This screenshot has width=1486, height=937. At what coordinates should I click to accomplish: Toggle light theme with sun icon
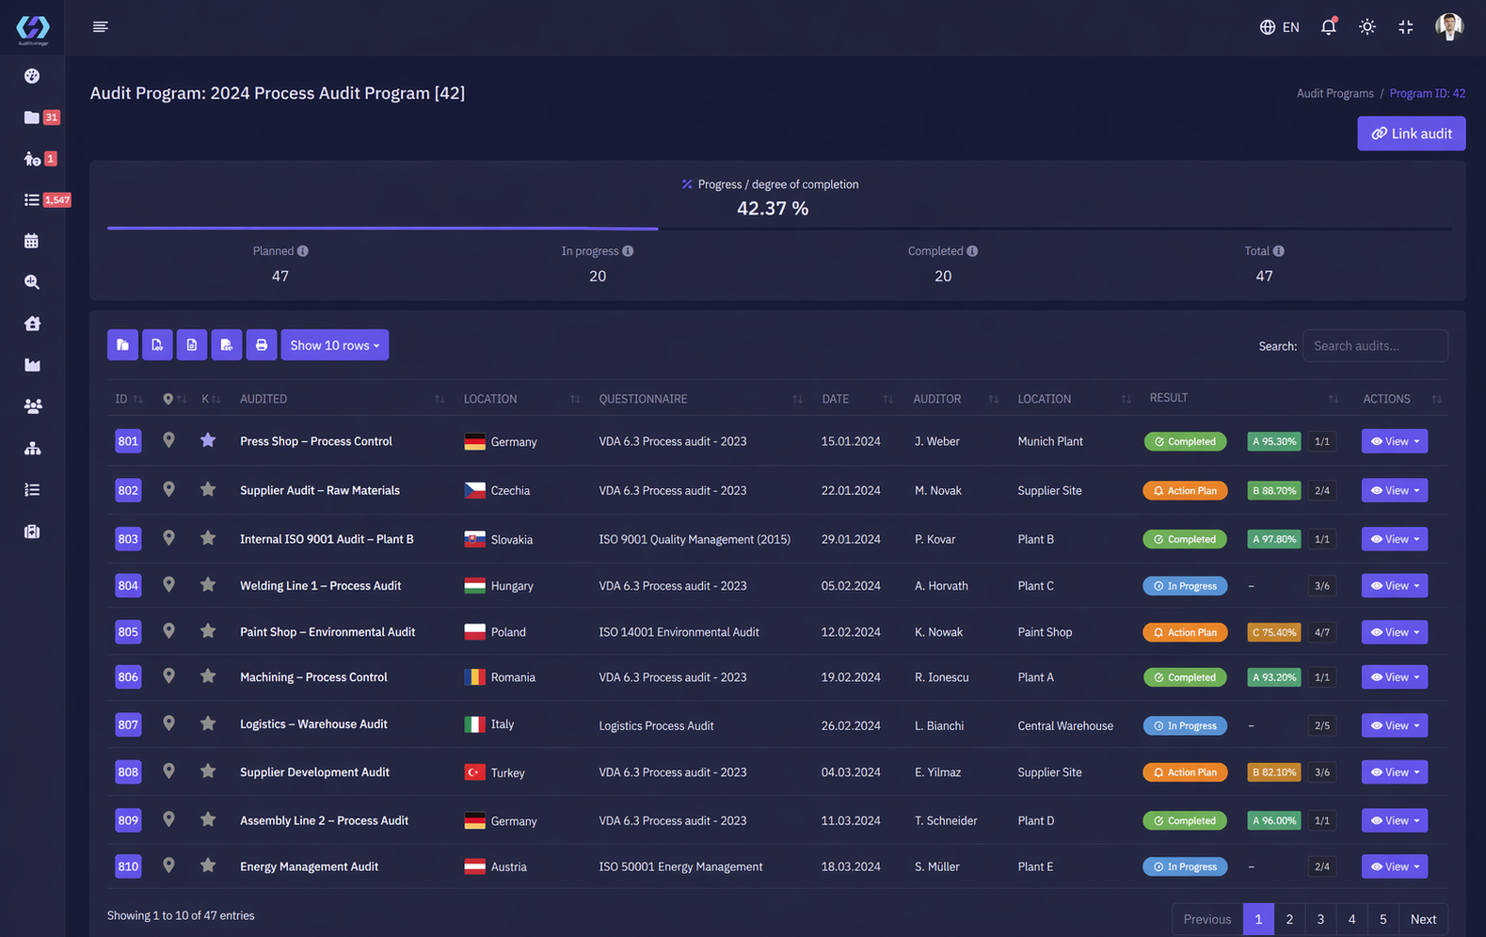point(1366,27)
